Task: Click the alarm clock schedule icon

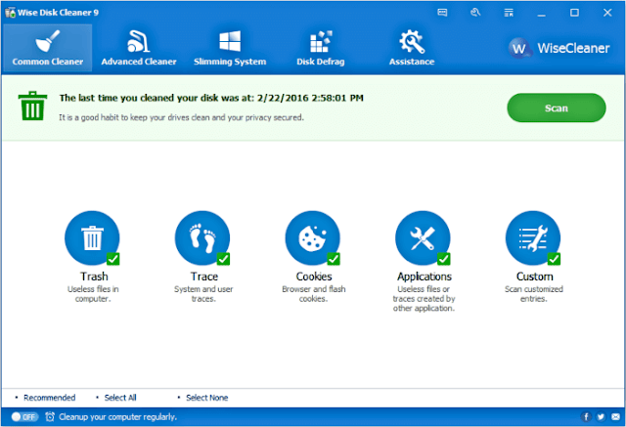Action: (50, 416)
